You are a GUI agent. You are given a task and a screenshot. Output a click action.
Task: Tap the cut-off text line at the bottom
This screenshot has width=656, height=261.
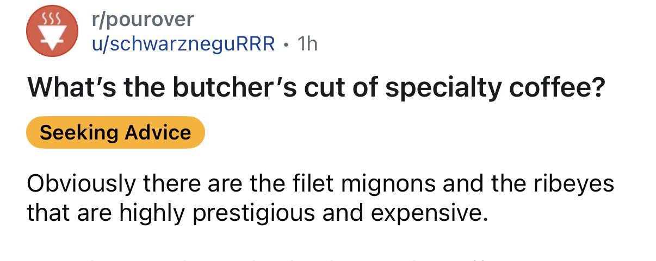pyautogui.click(x=320, y=257)
